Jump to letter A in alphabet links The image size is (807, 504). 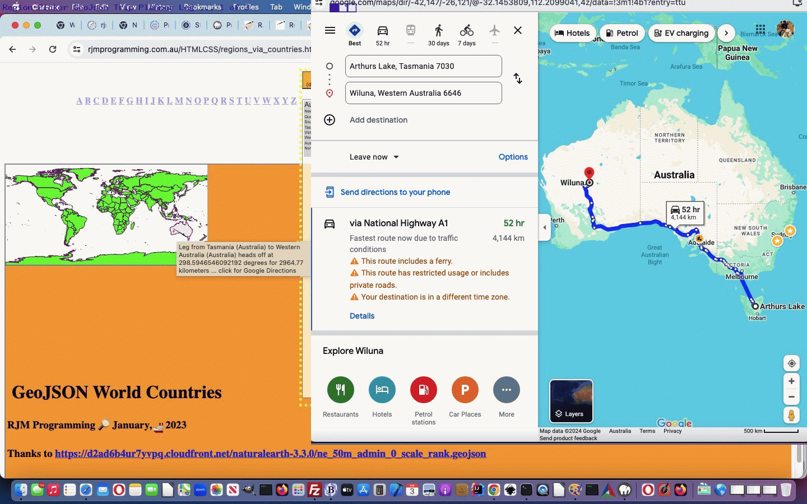[x=80, y=101]
